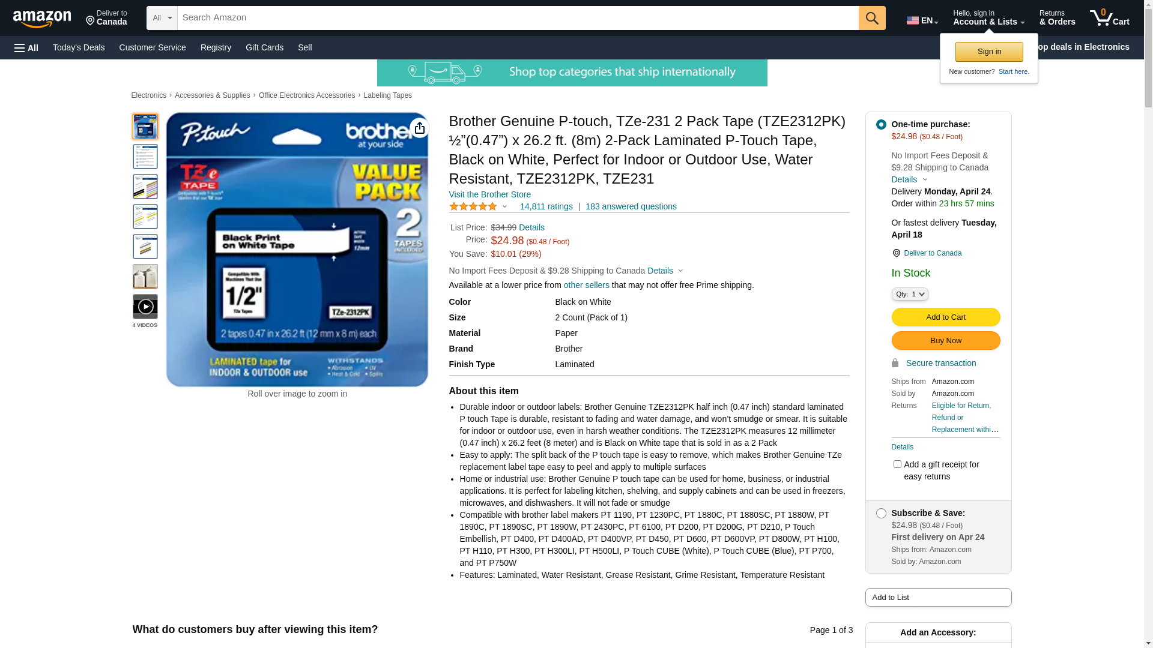Click the Deliver to Canada location icon
Image resolution: width=1153 pixels, height=648 pixels.
896,253
